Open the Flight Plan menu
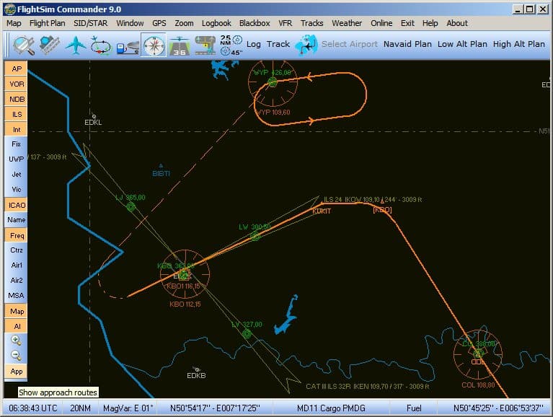 47,23
